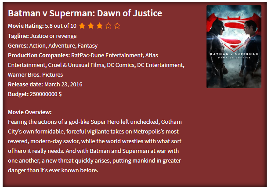Click the Tagline text Justice or revenge
Screen dimensions: 268x189
[53, 36]
